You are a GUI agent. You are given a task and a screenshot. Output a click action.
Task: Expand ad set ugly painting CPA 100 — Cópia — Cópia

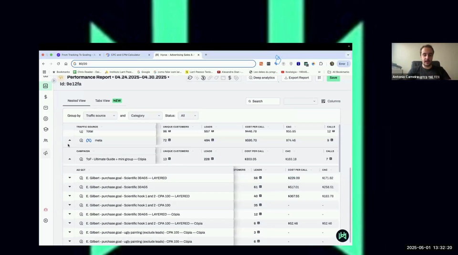70,232
